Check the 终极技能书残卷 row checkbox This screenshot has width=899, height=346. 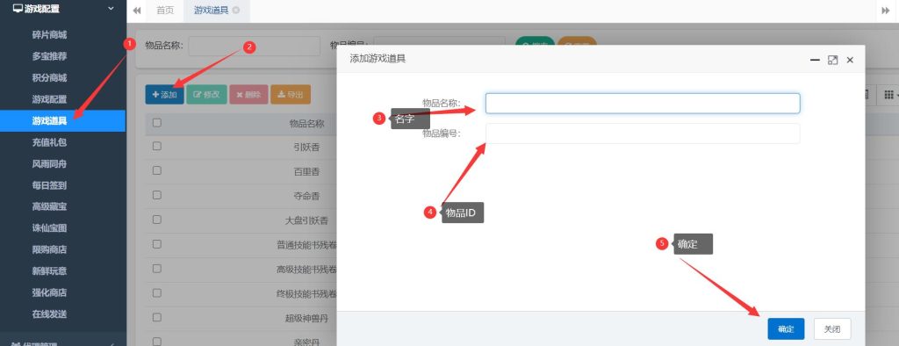[157, 292]
